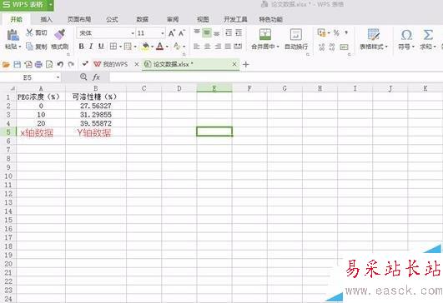The image size is (443, 303).
Task: Click the Print Preview icon
Action: pos(49,65)
